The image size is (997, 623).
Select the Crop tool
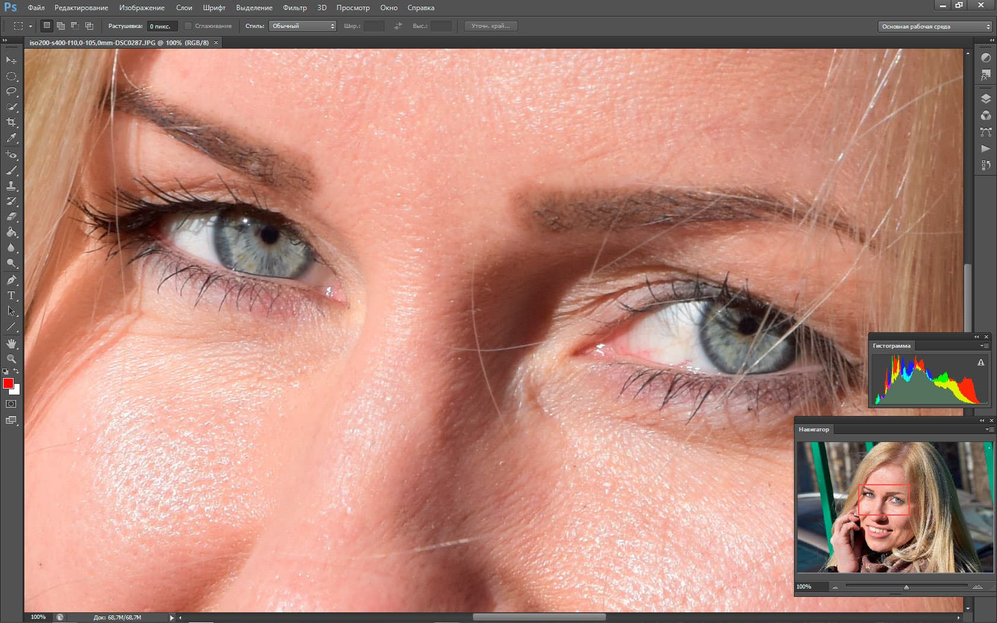point(11,122)
